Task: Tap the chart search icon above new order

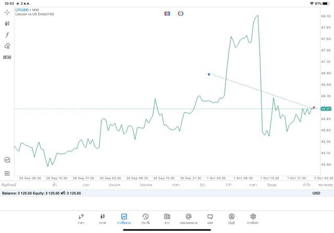Action: [x=7, y=160]
